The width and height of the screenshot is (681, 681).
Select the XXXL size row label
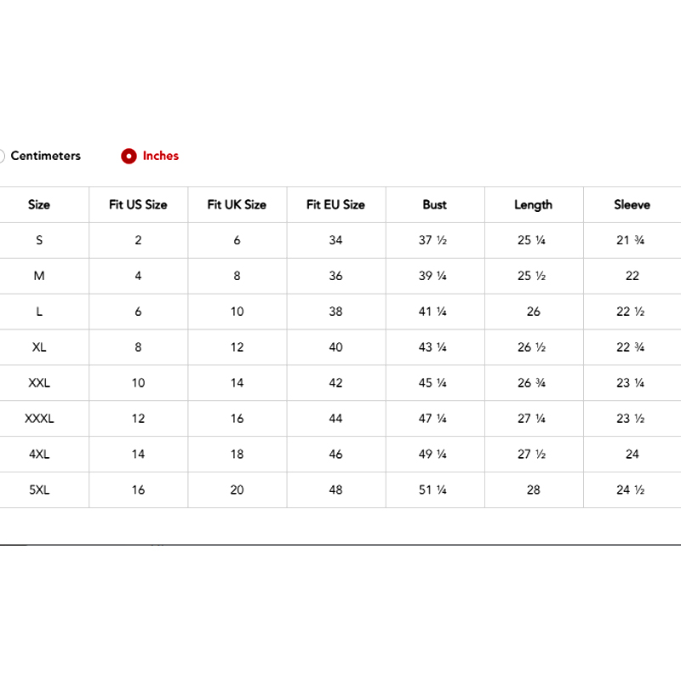point(39,419)
